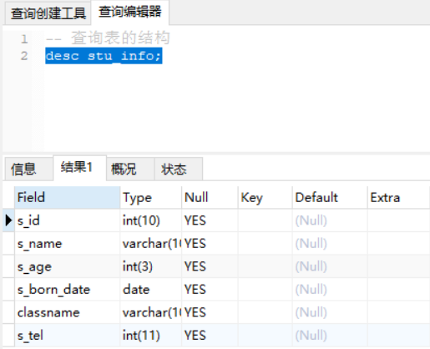Image resolution: width=430 pixels, height=349 pixels.
Task: Select the s_born_date field cell
Action: point(68,290)
